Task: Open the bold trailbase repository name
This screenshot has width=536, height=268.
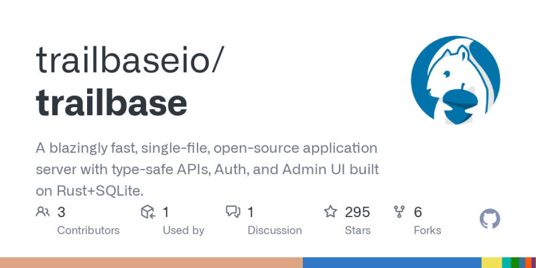Action: click(111, 103)
